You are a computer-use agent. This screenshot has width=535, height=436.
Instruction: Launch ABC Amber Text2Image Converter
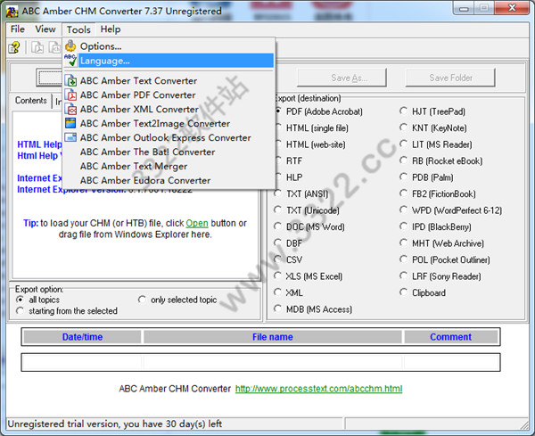169,124
